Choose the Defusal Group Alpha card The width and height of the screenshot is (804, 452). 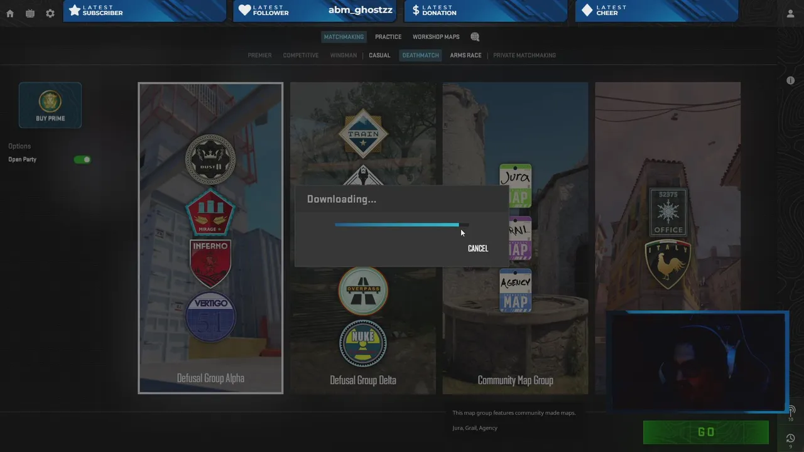(x=210, y=238)
